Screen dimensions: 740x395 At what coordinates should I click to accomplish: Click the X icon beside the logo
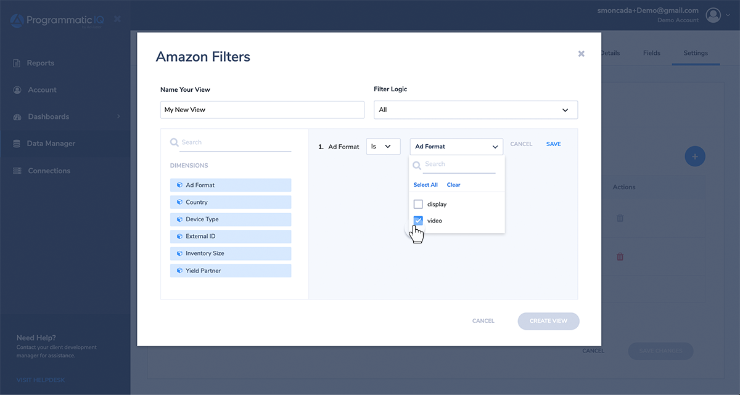(x=117, y=19)
